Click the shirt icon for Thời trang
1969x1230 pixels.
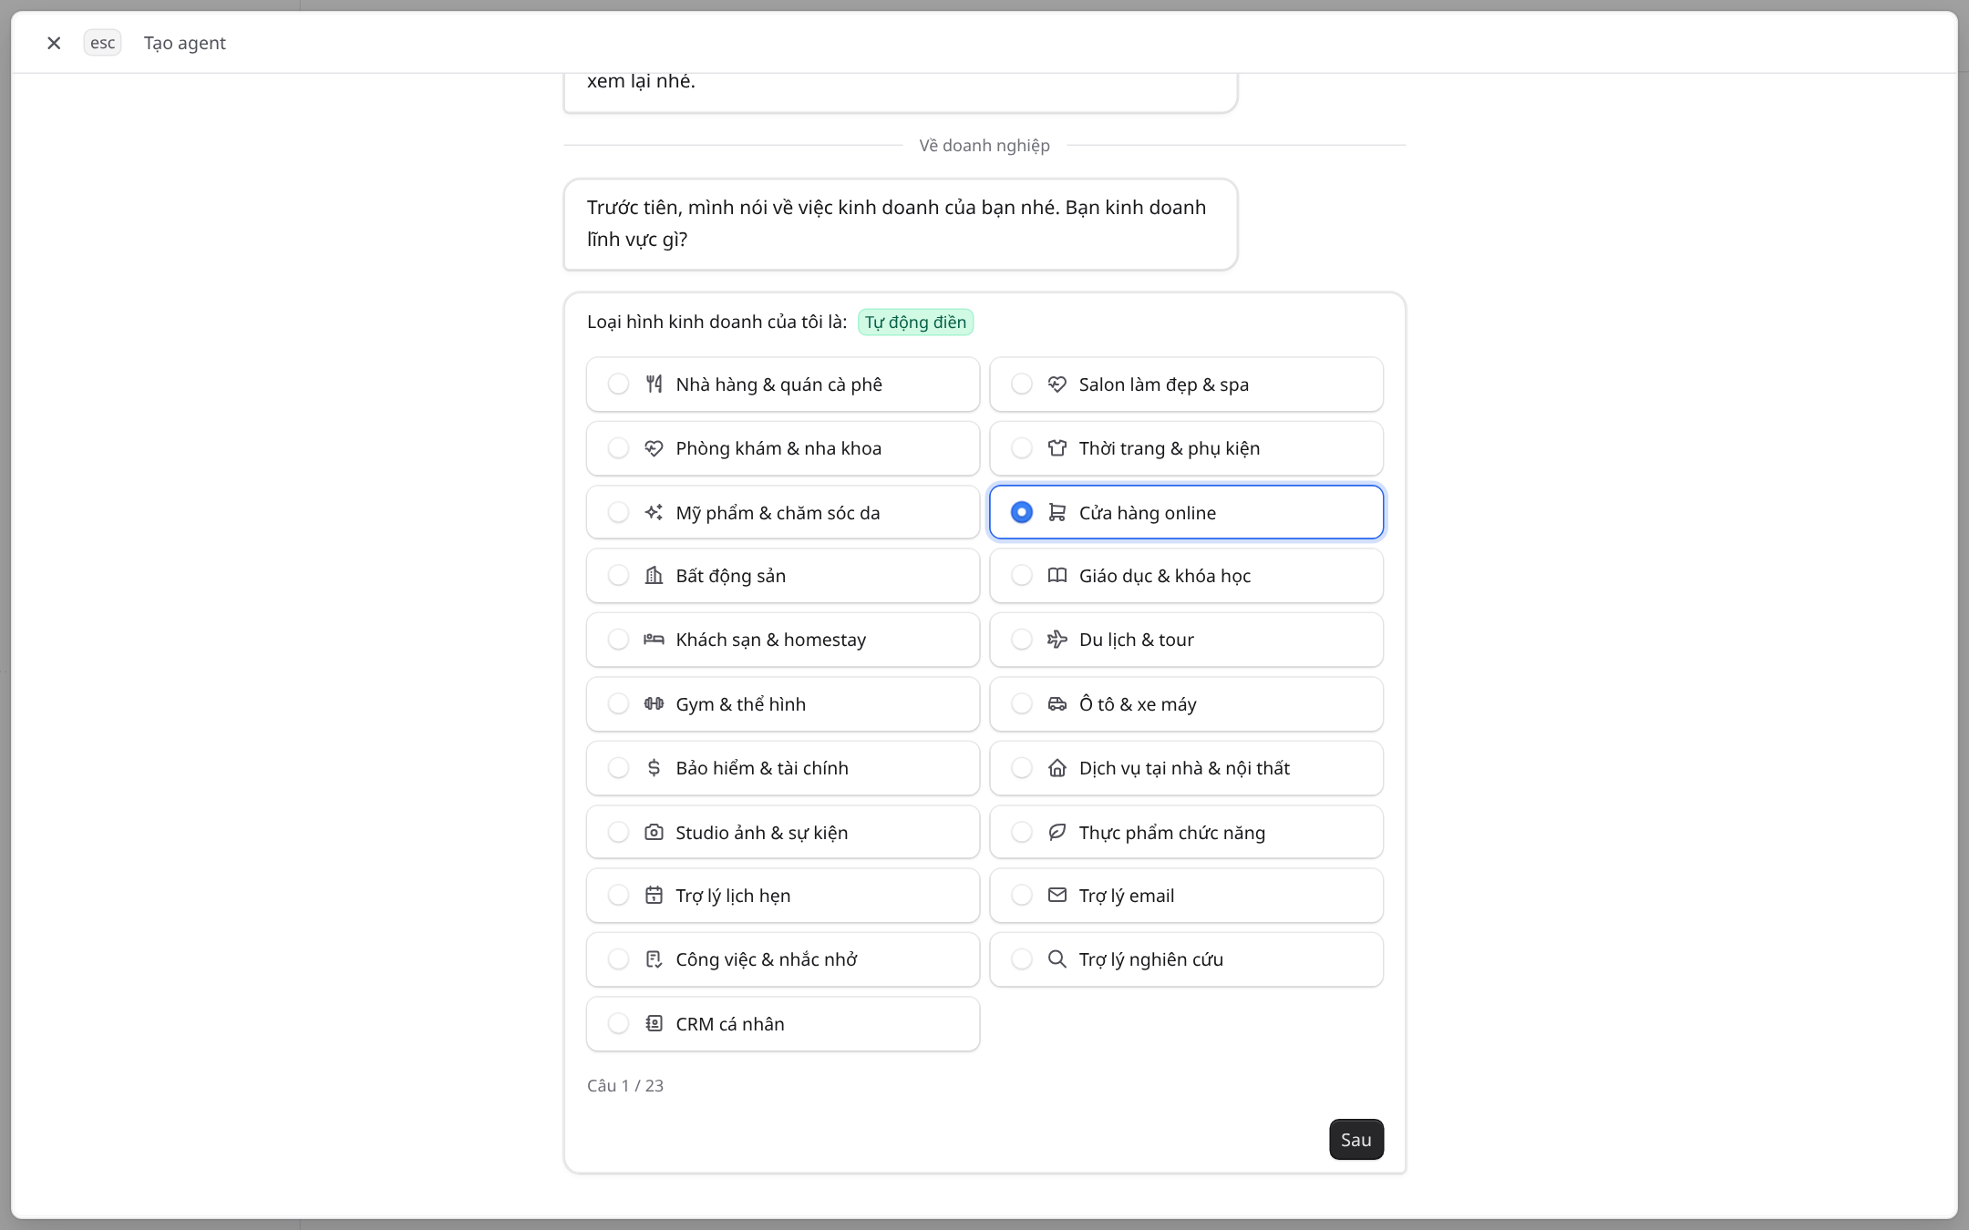[x=1057, y=447]
